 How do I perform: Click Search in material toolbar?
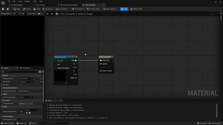point(27,9)
